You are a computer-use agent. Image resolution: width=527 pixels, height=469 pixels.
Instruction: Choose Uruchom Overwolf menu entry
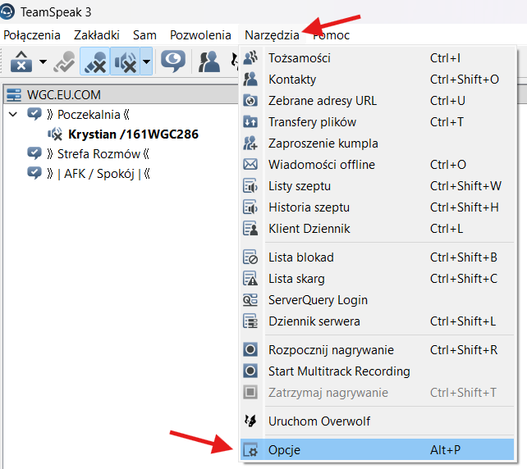[318, 421]
